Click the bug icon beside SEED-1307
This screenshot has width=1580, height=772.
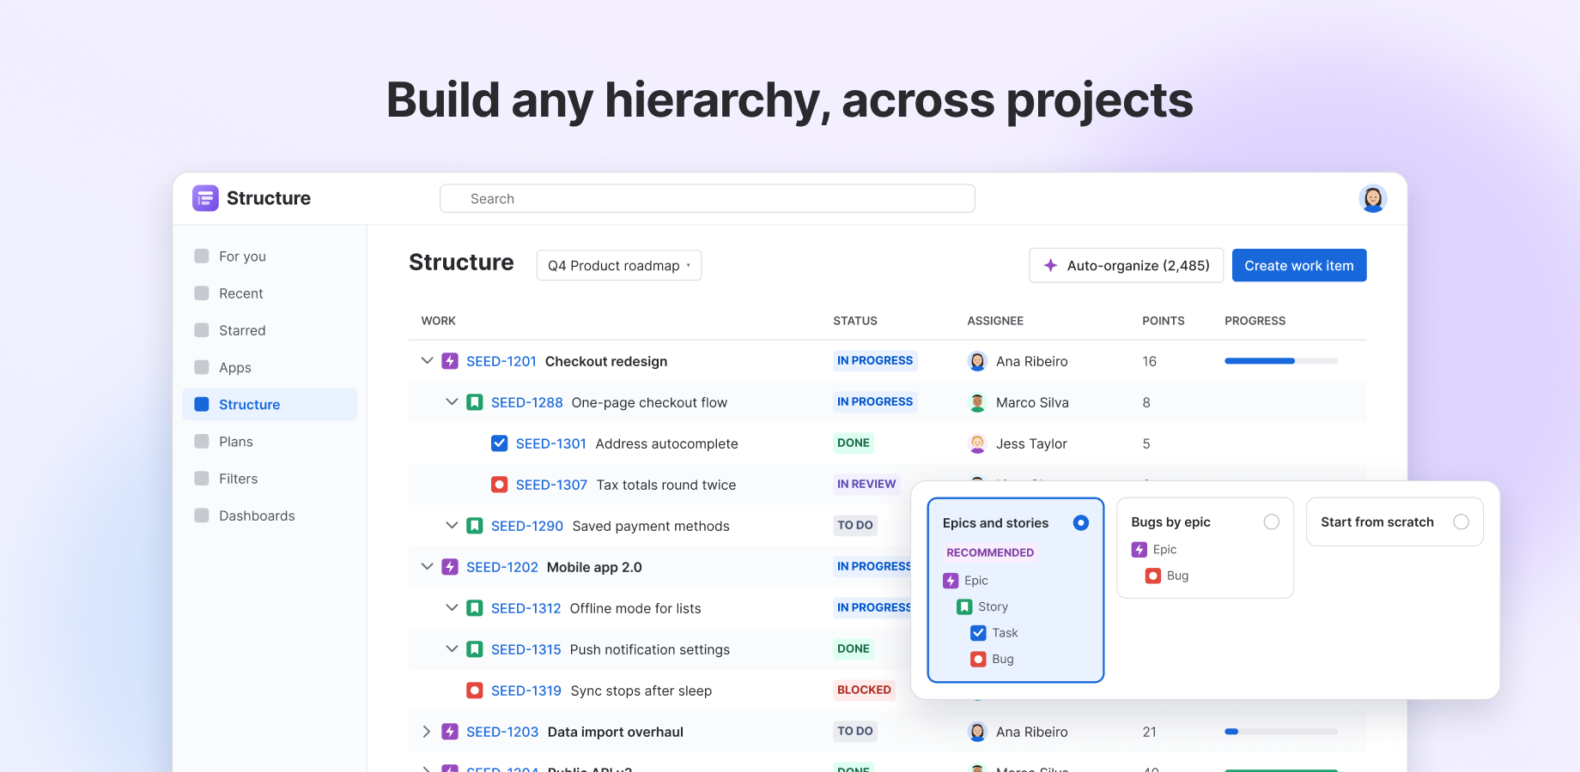500,485
